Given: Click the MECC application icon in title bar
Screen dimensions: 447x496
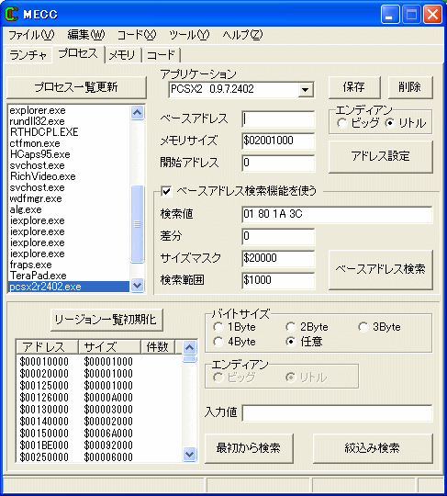Looking at the screenshot, I should 11,14.
